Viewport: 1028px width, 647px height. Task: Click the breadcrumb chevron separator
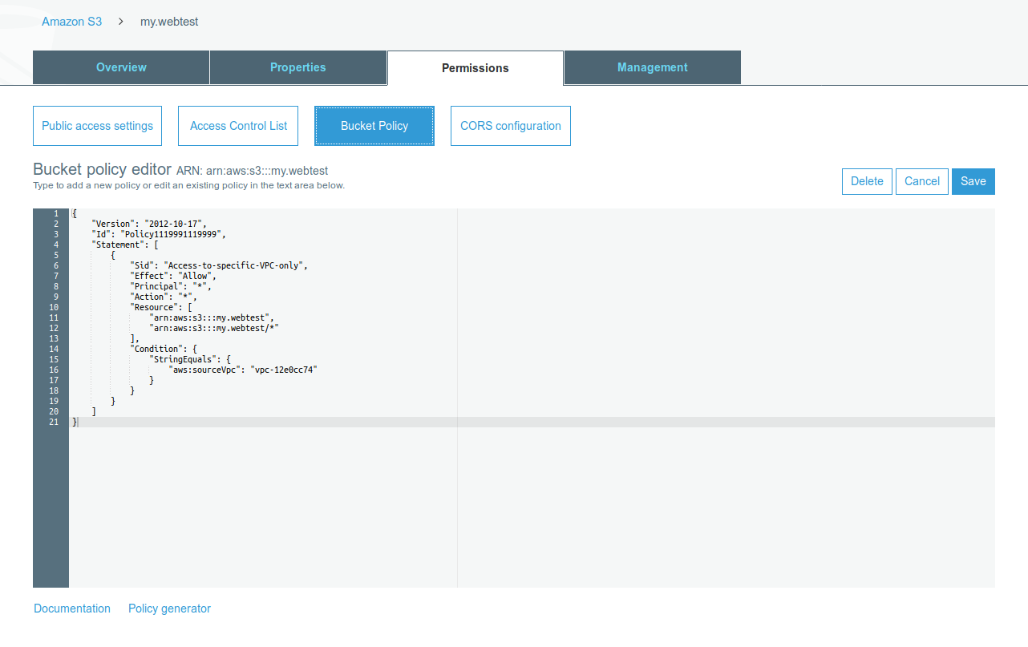tap(119, 22)
